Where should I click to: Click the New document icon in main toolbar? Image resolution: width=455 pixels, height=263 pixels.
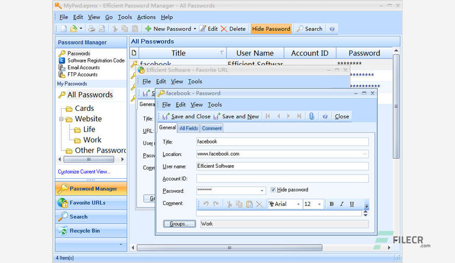tap(64, 29)
